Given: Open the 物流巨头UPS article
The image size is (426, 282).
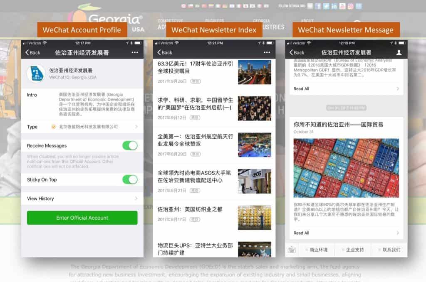Looking at the screenshot, I should pos(196,249).
